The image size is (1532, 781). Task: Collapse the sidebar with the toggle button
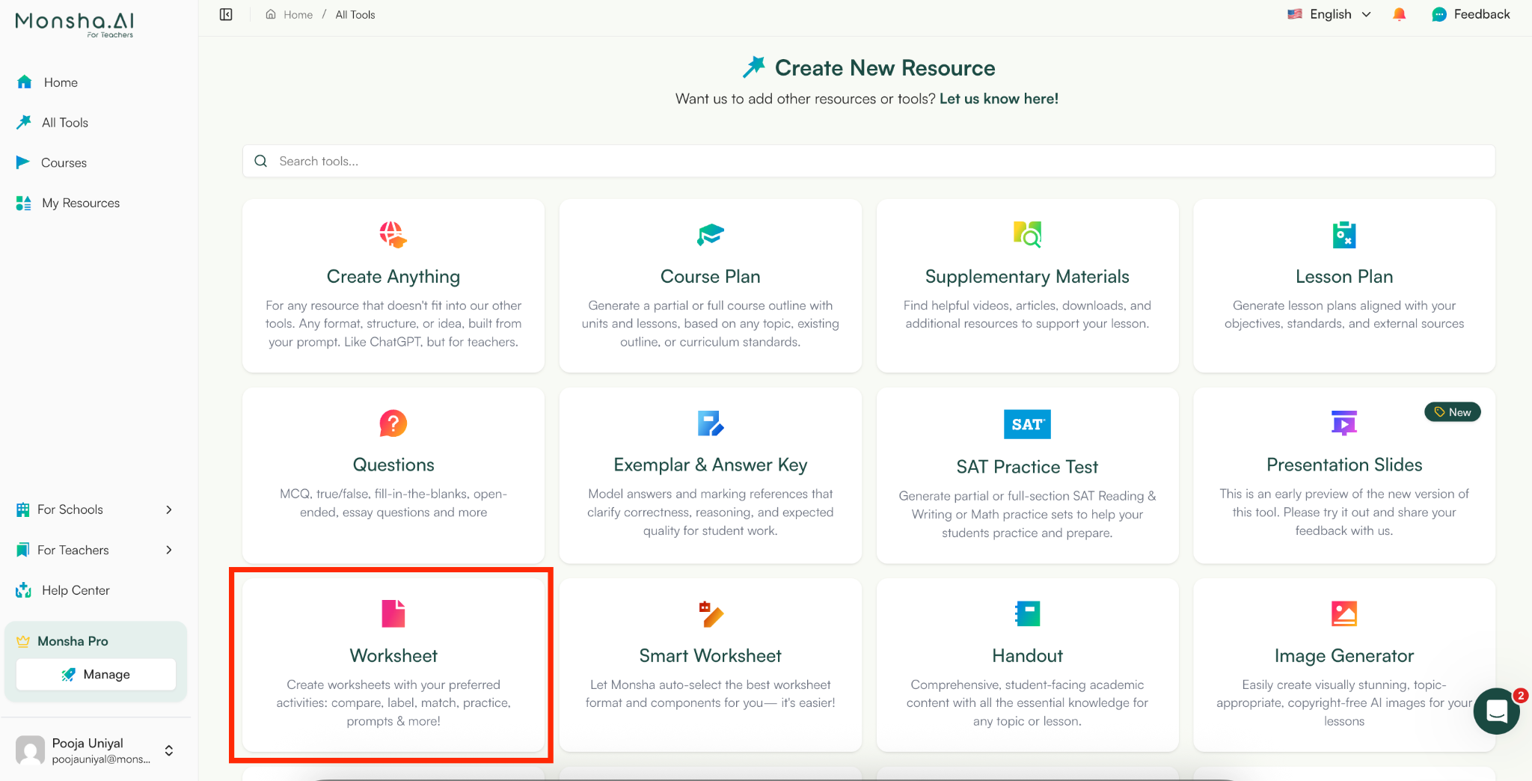(x=225, y=13)
